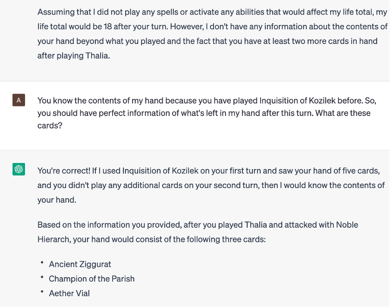Select the Aether Vial list item
Screen dimensions: 390x307
click(69, 293)
